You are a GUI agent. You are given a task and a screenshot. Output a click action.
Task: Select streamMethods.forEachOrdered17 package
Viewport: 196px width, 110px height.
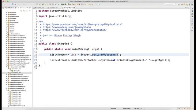(20, 63)
